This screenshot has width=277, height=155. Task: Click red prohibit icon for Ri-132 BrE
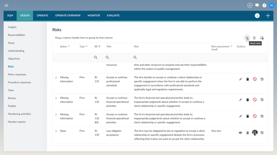click(x=255, y=116)
